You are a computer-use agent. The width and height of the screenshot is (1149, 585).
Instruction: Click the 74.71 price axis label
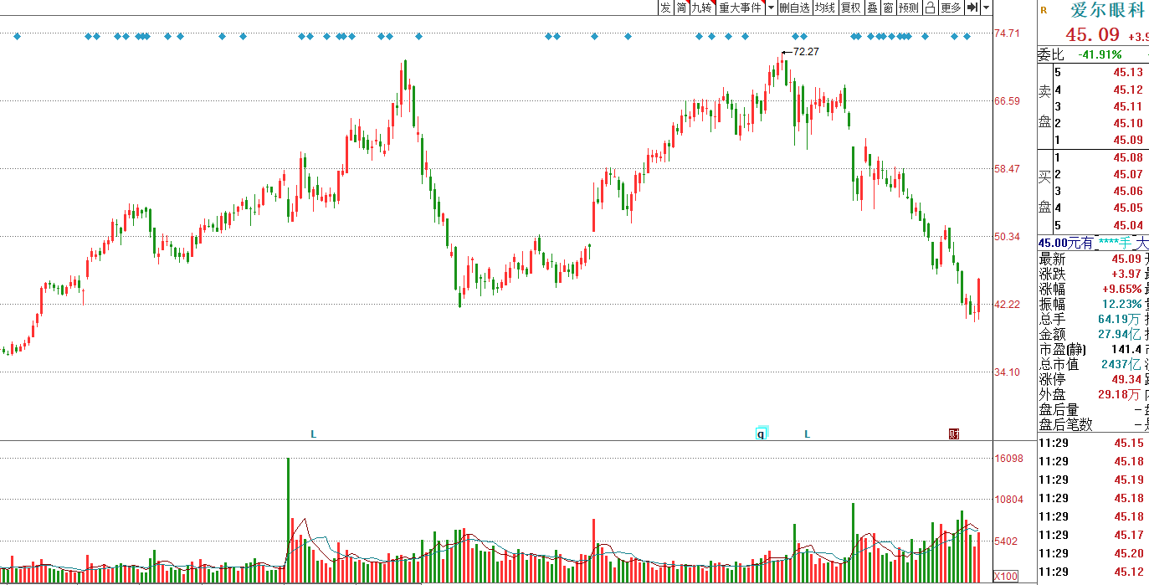tap(1007, 33)
